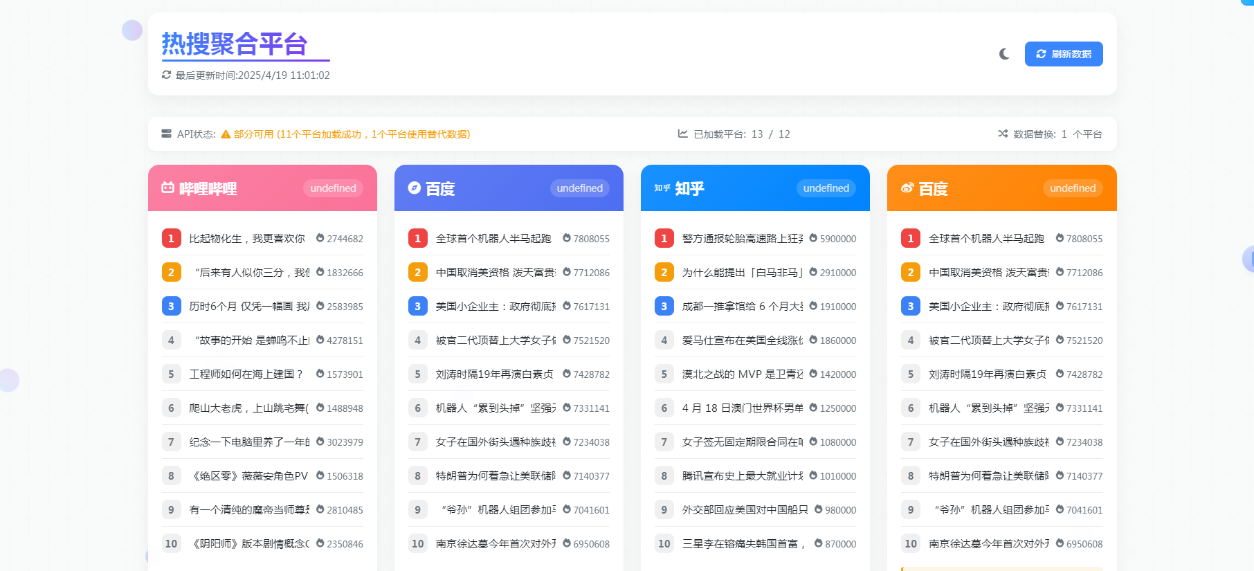Click undefined badge in orange 百度 header
Viewport: 1254px width, 571px height.
click(1073, 188)
